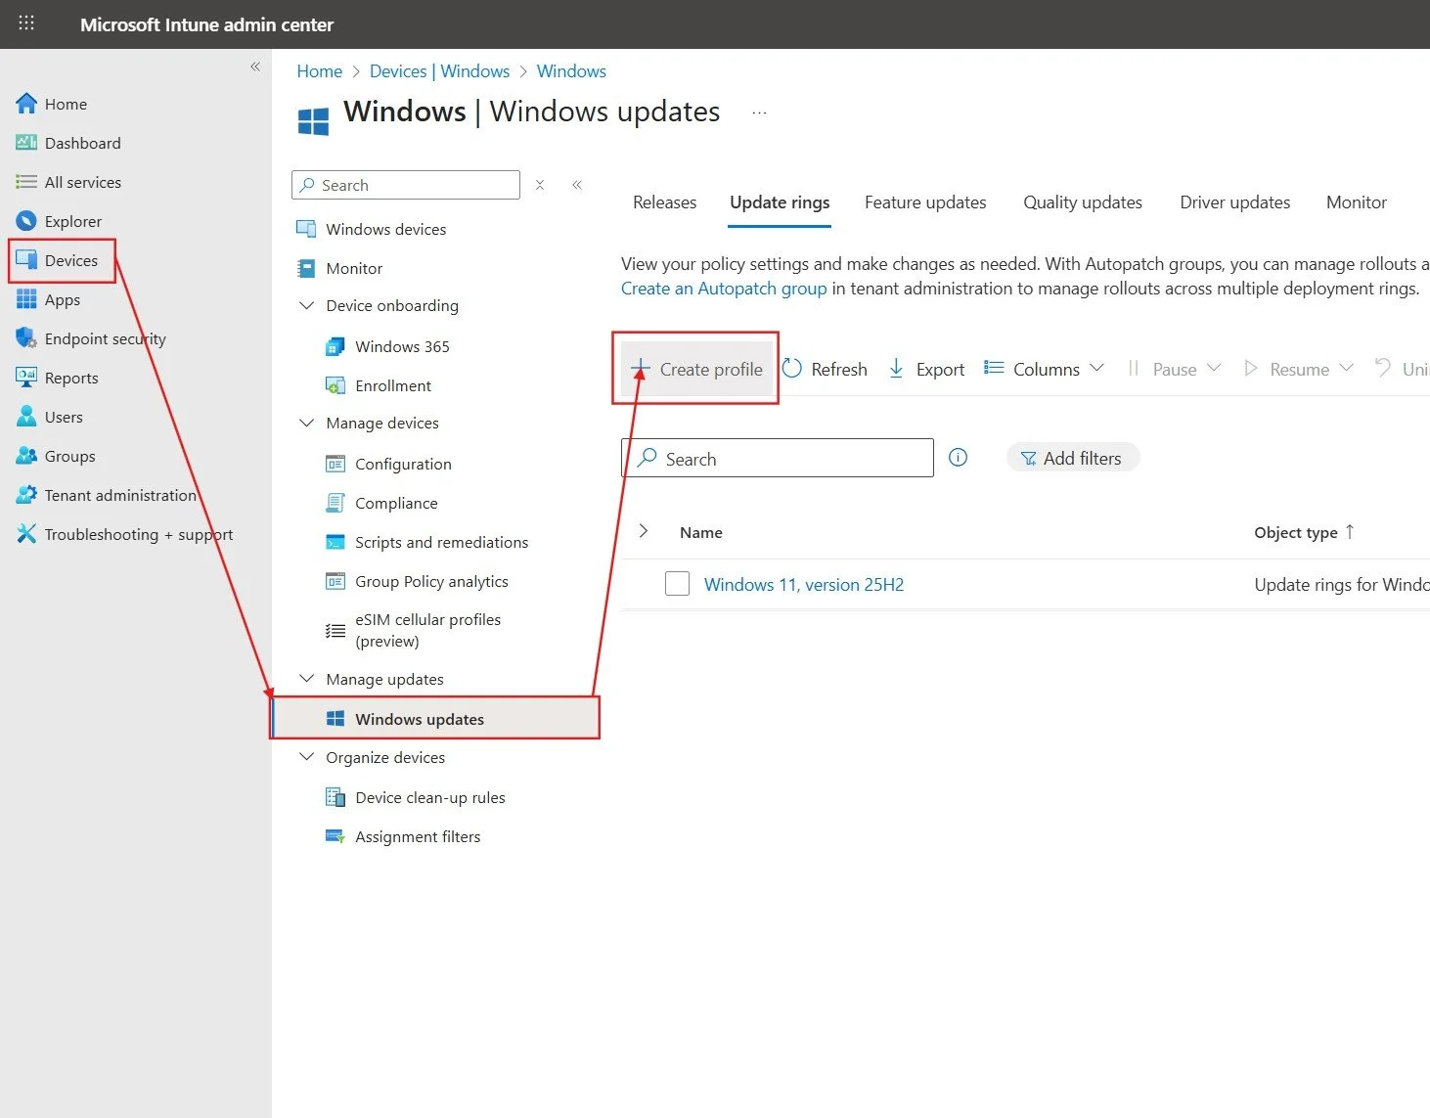Click the Reports monitor icon
This screenshot has height=1118, width=1430.
click(26, 378)
